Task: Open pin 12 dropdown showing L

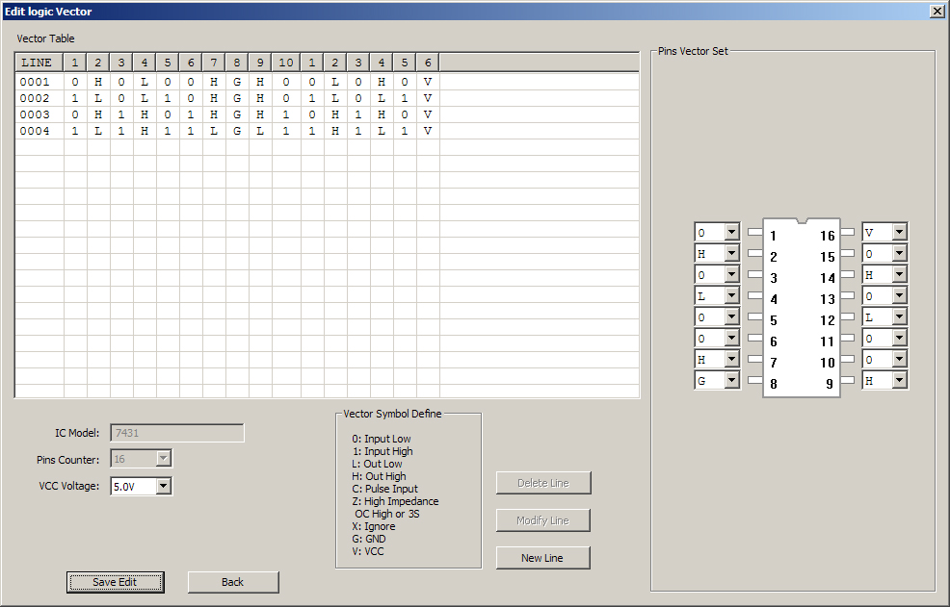Action: tap(899, 317)
